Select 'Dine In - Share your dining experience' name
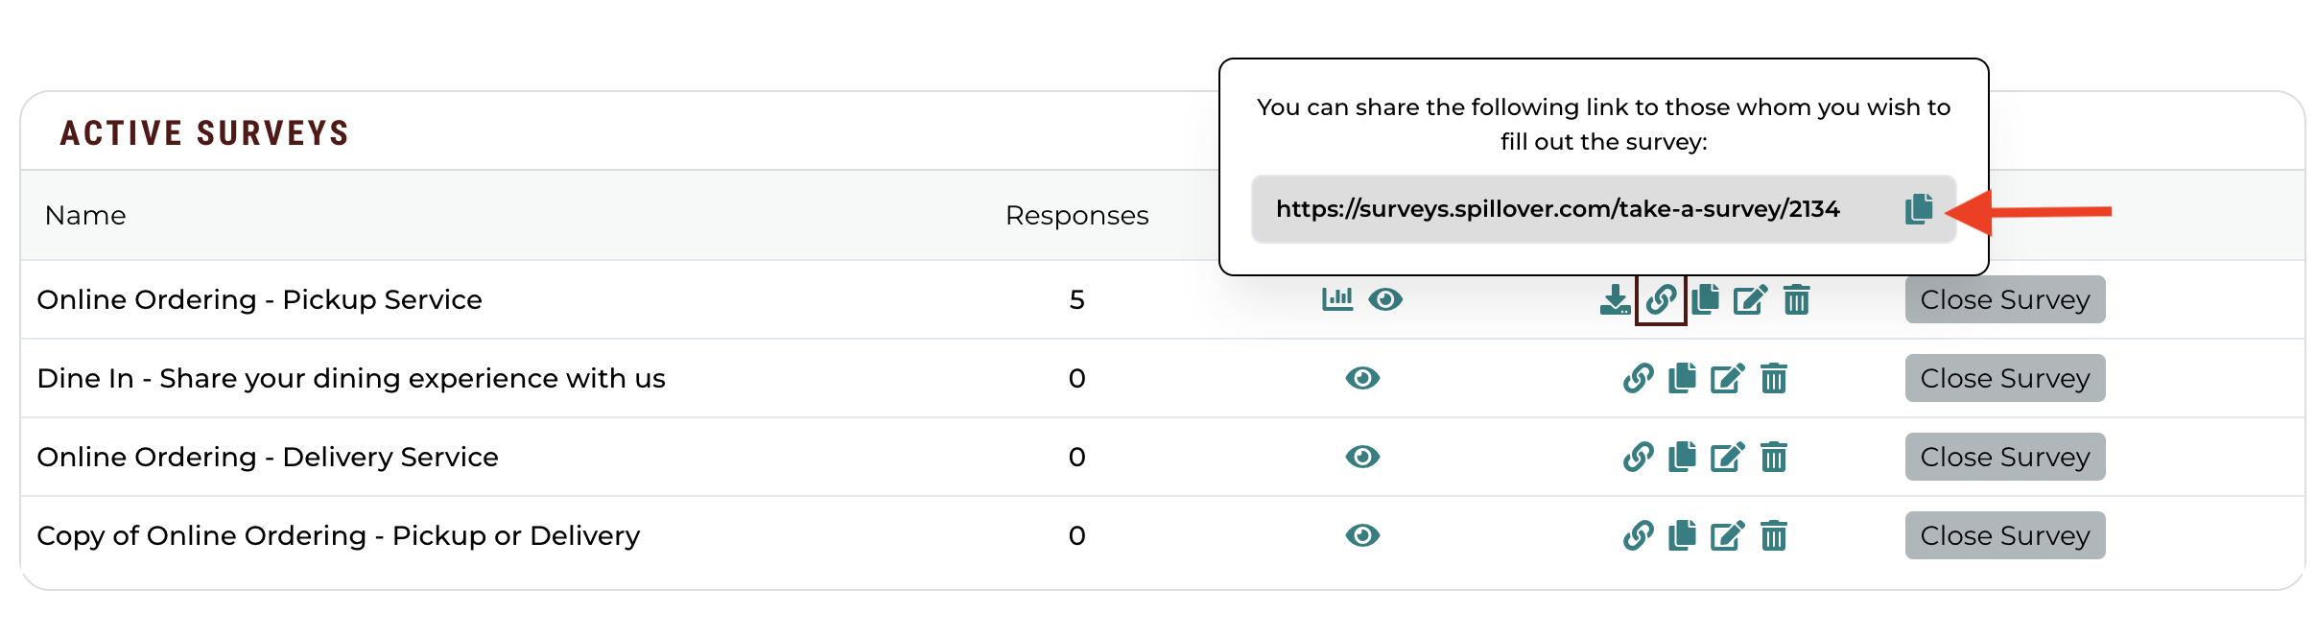The height and width of the screenshot is (637, 2316). pyautogui.click(x=351, y=378)
